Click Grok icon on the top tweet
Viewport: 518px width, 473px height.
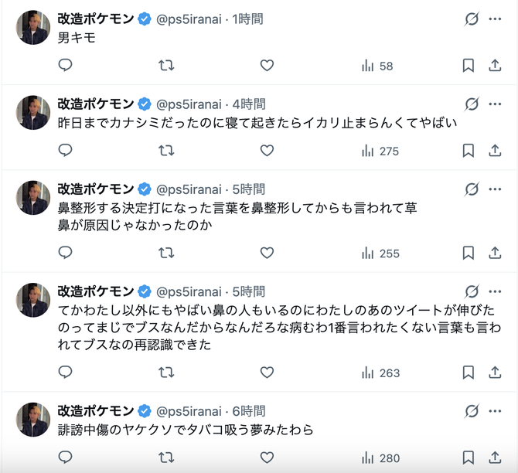pyautogui.click(x=472, y=19)
